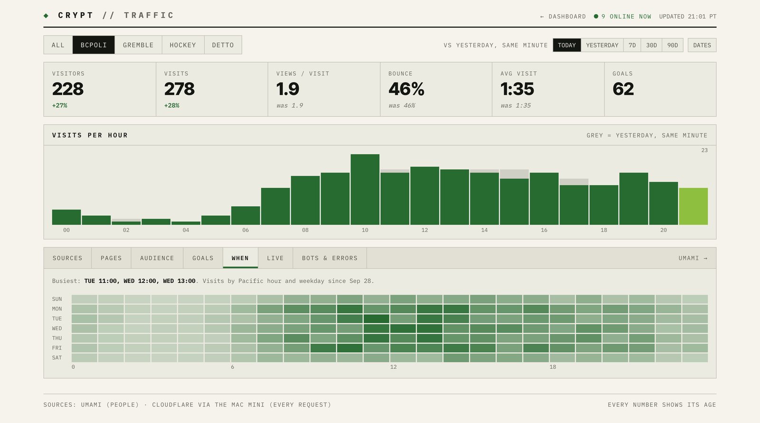Click the SAT row label
The height and width of the screenshot is (423, 760).
pos(57,358)
